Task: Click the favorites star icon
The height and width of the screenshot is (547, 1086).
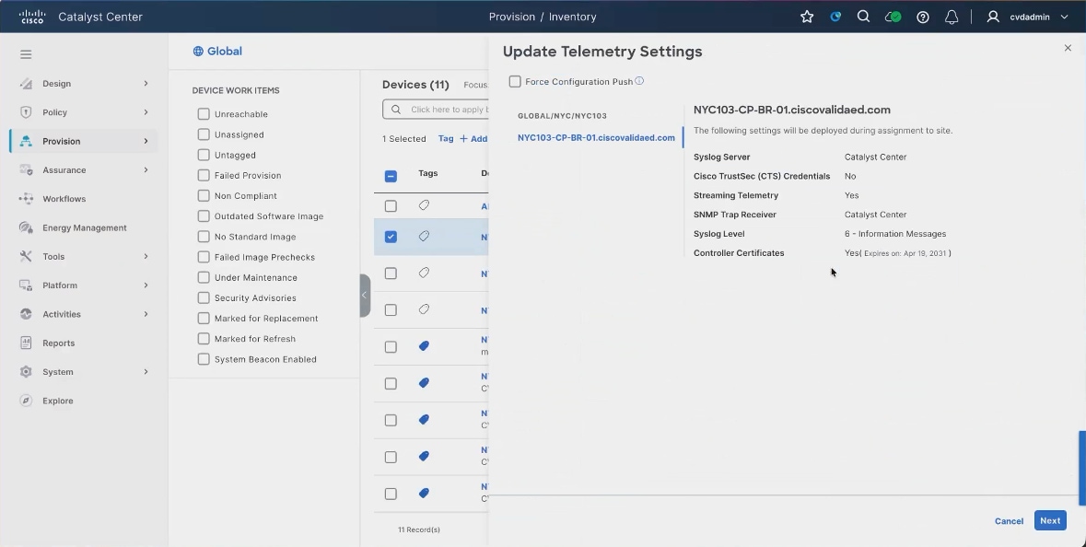Action: click(807, 17)
